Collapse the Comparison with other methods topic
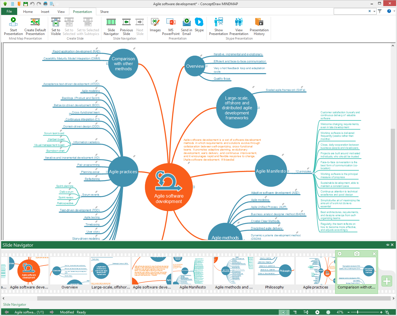The image size is (397, 316). click(107, 64)
